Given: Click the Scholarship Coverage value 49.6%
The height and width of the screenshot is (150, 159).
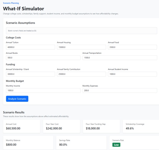Looking at the screenshot, I should tap(130, 128).
